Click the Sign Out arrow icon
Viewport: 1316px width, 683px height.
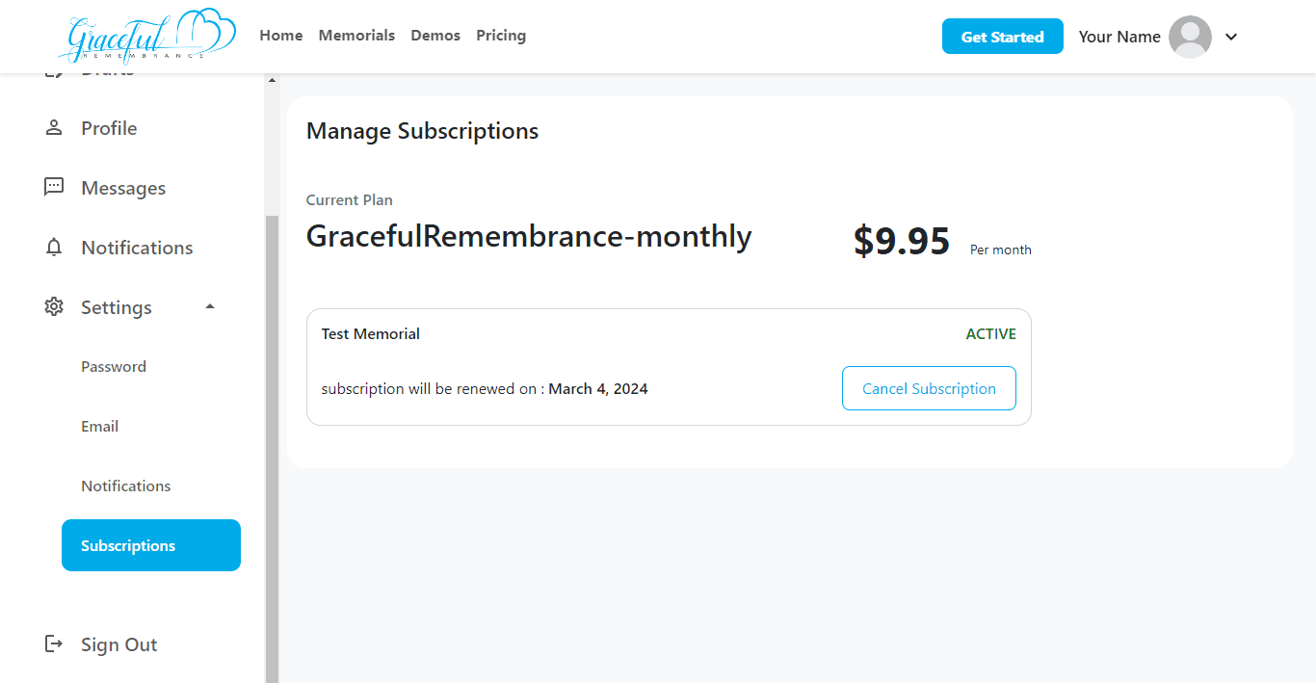point(54,644)
